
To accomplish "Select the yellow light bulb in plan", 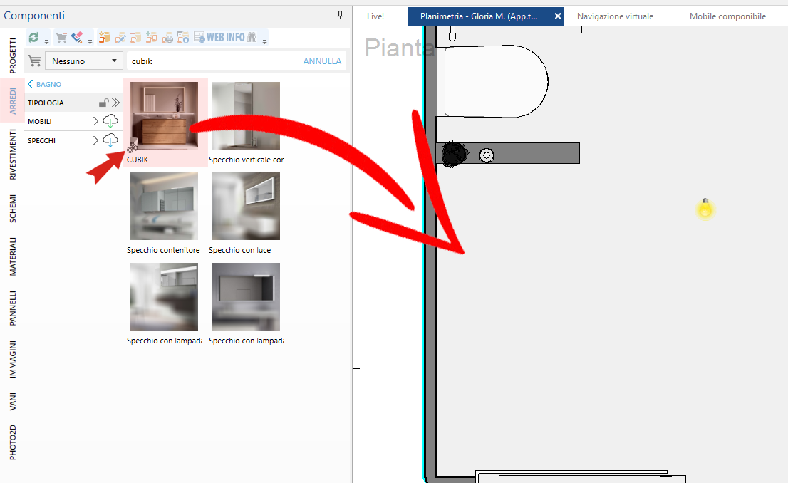I will (x=705, y=208).
